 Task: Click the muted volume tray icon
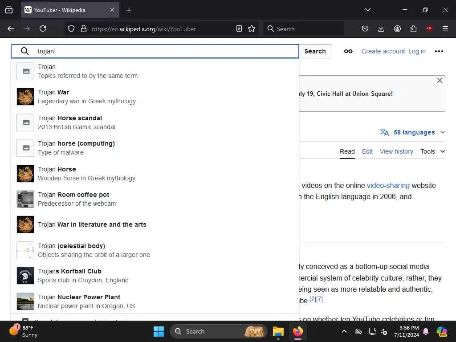384,331
